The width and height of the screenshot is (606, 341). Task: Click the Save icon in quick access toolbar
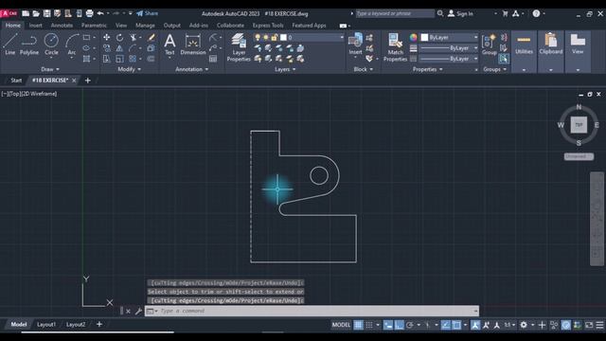(x=46, y=13)
